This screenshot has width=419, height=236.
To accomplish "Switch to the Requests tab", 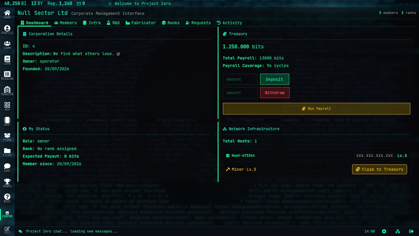I will click(198, 23).
